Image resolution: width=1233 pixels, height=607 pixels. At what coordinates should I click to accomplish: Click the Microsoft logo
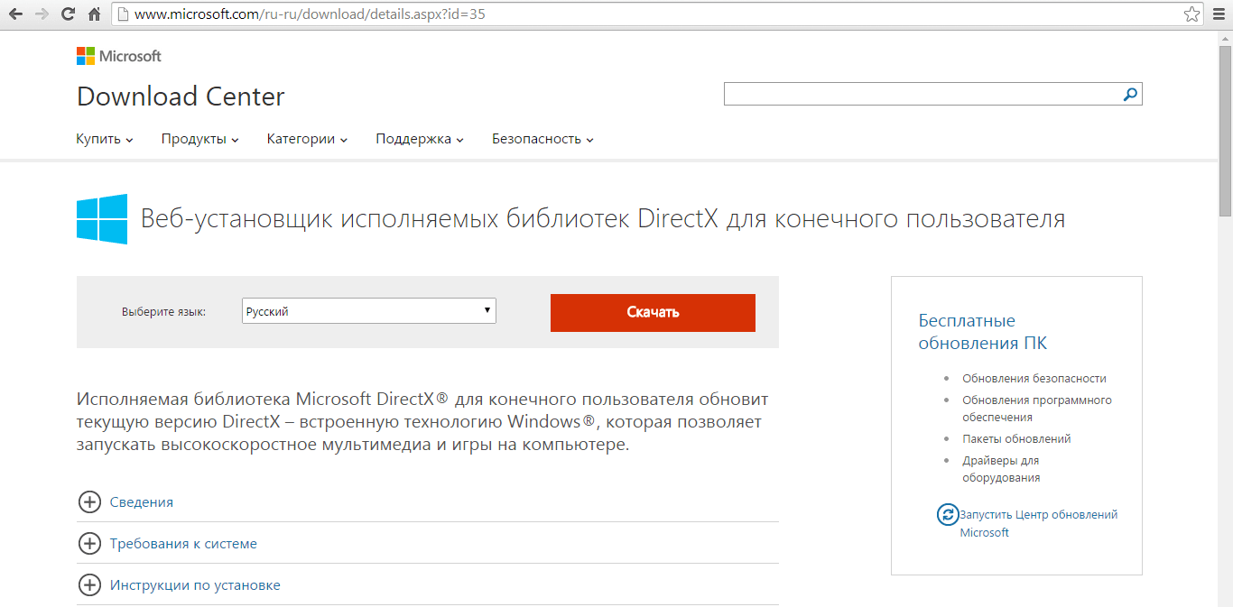tap(119, 56)
